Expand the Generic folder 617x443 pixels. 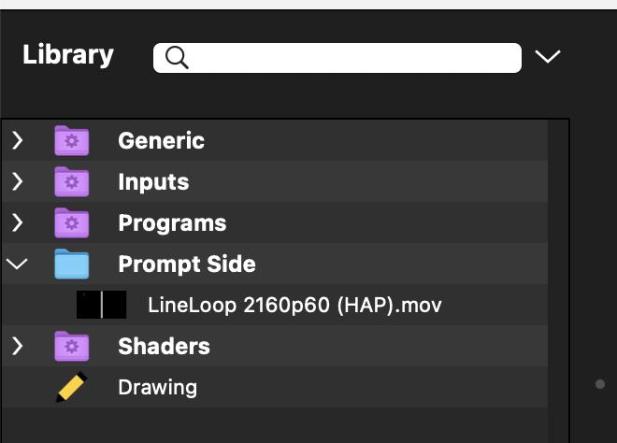(x=18, y=141)
